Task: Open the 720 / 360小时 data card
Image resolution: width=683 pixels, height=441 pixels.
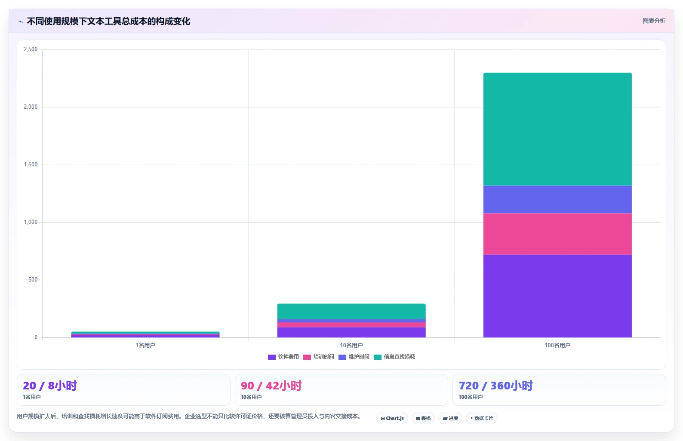Action: pos(559,389)
